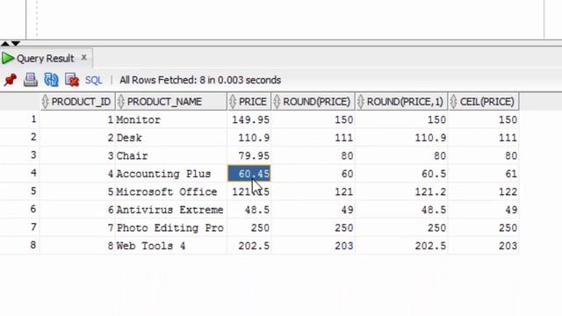Sort by ROUND(PRICE) column header
The height and width of the screenshot is (316, 562).
tap(313, 102)
